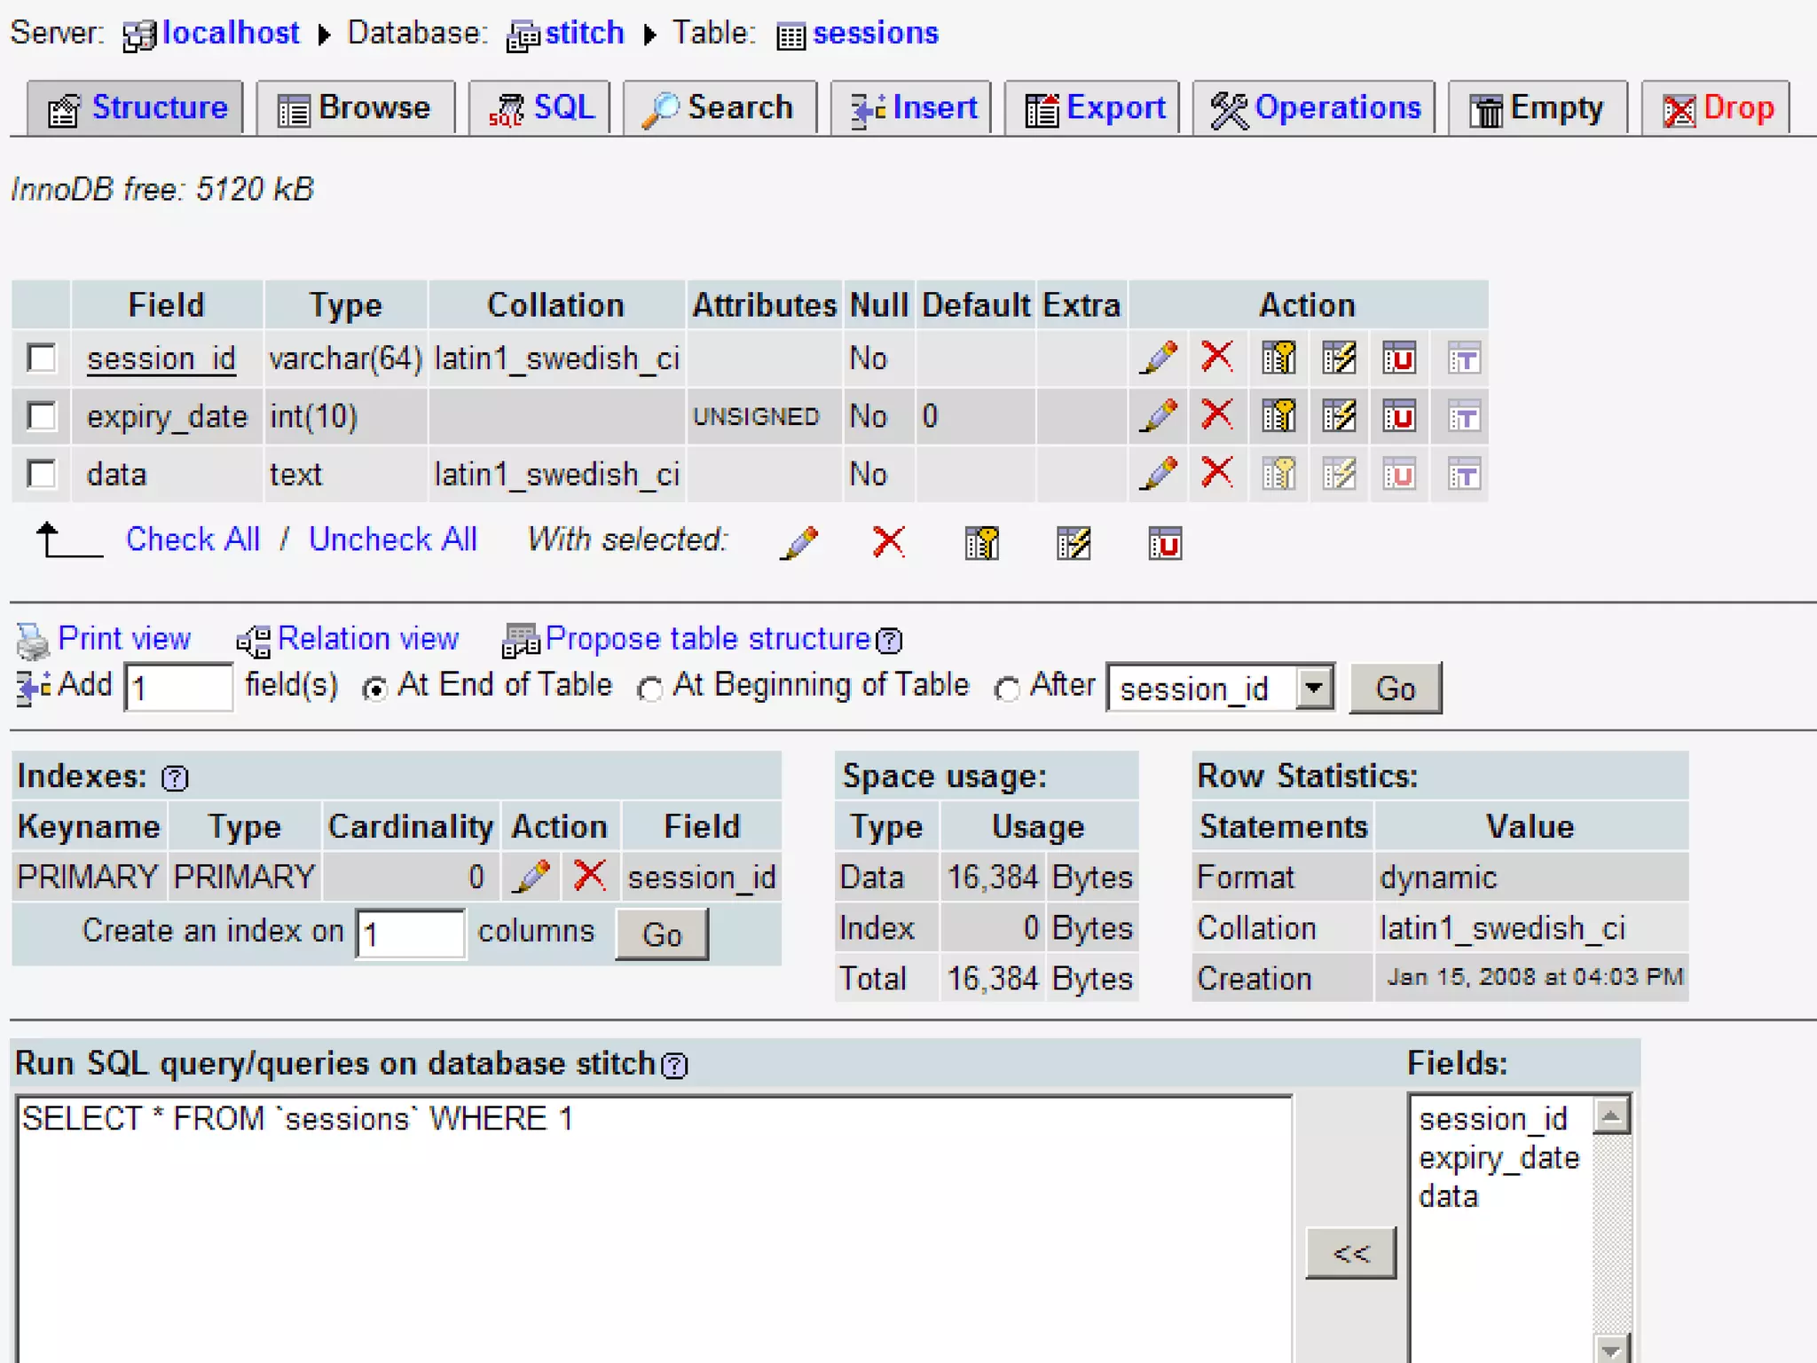This screenshot has width=1817, height=1363.
Task: Select the At Beginning of Table radio
Action: point(650,689)
